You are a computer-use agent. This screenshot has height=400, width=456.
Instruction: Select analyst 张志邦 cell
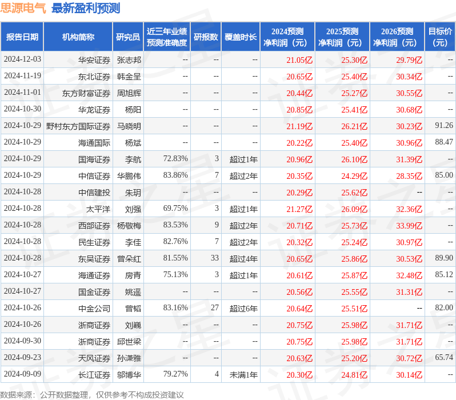129,60
